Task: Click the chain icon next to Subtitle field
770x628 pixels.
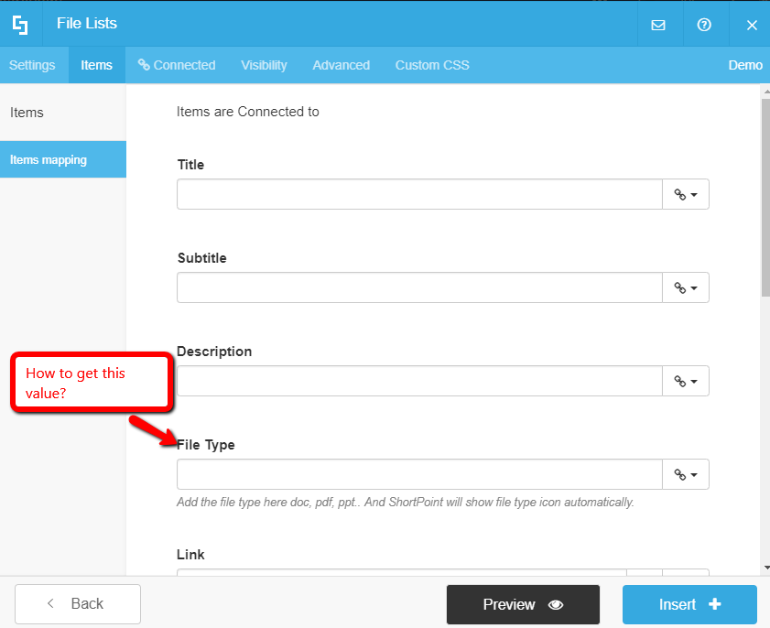Action: (681, 287)
